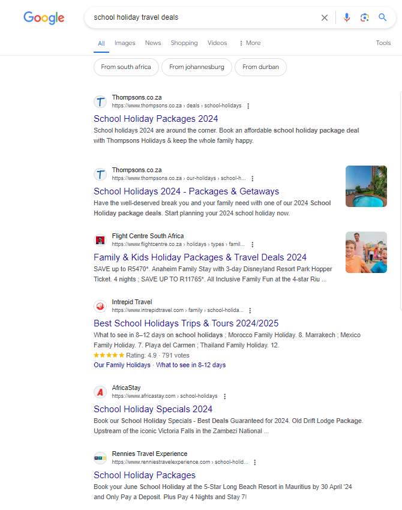Start voice search with microphone icon
Viewport: 402px width, 510px height.
coord(346,18)
